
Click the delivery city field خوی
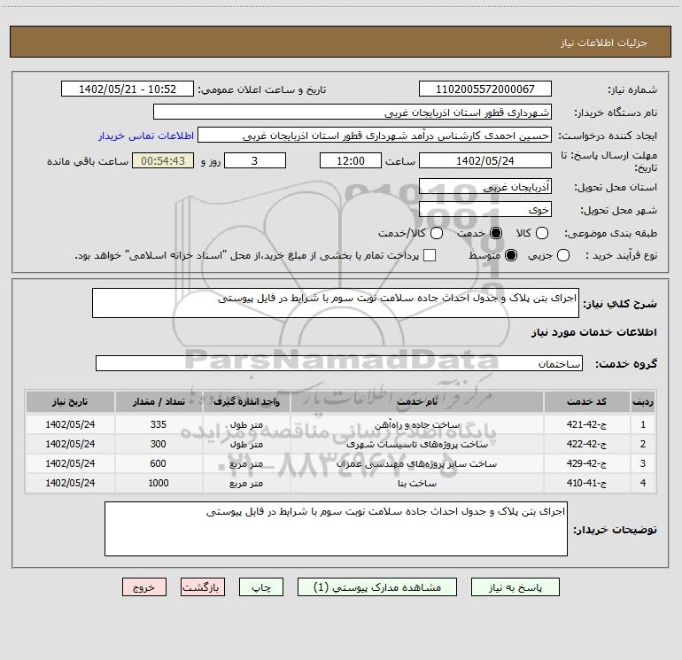(x=485, y=210)
